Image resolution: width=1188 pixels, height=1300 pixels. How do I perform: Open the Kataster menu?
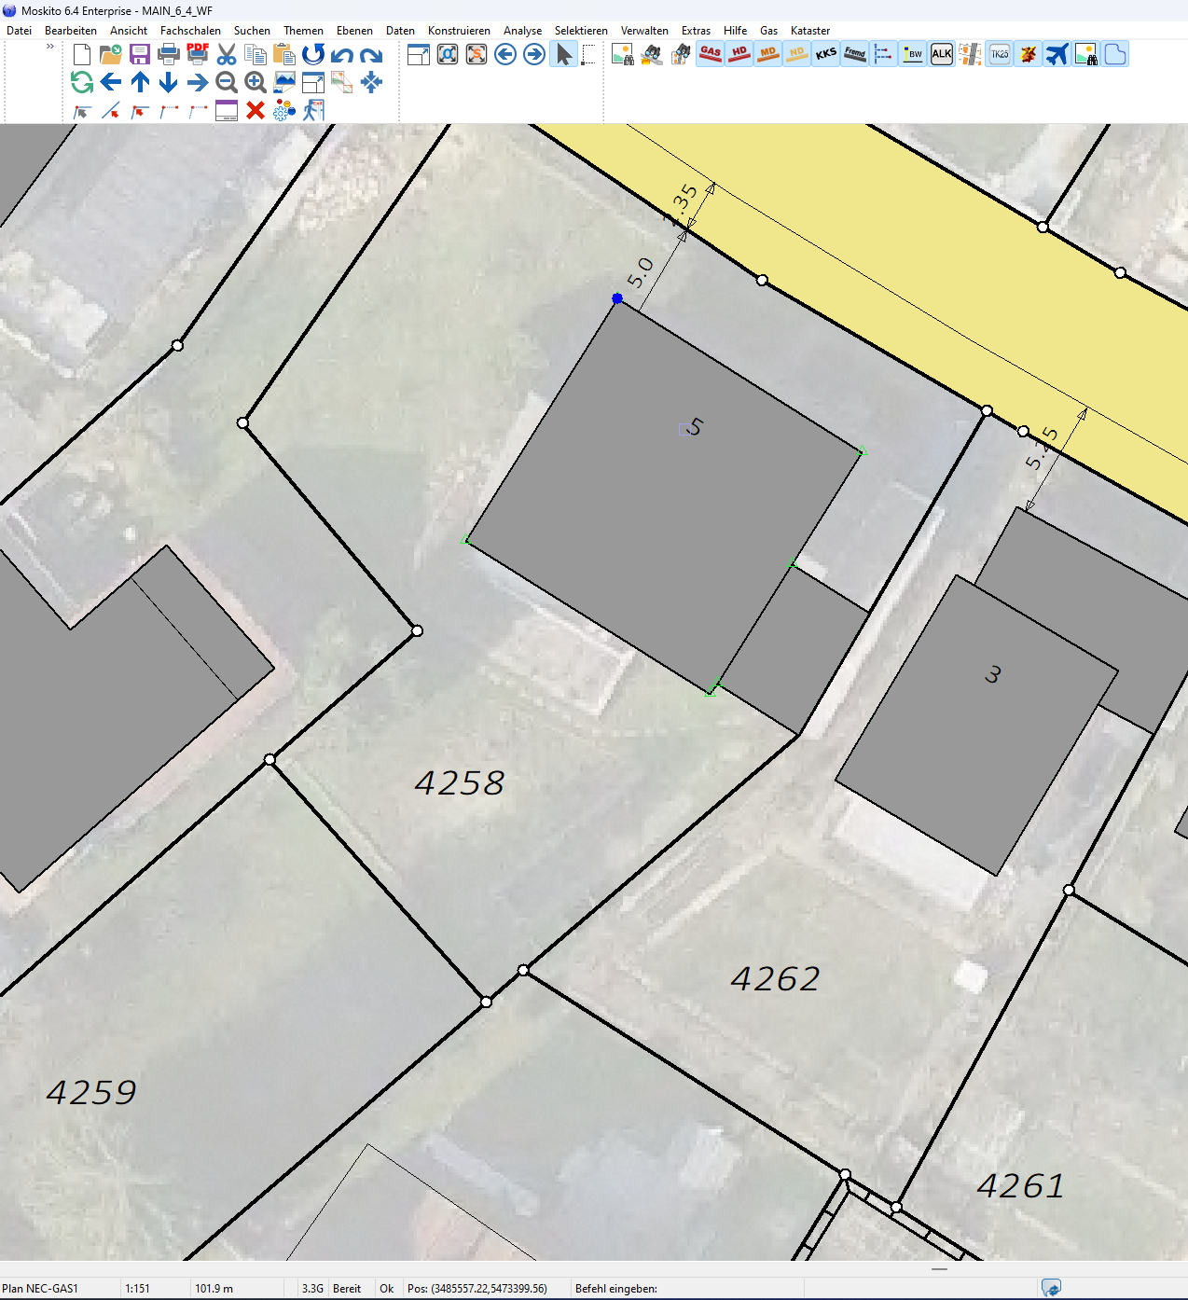coord(809,31)
